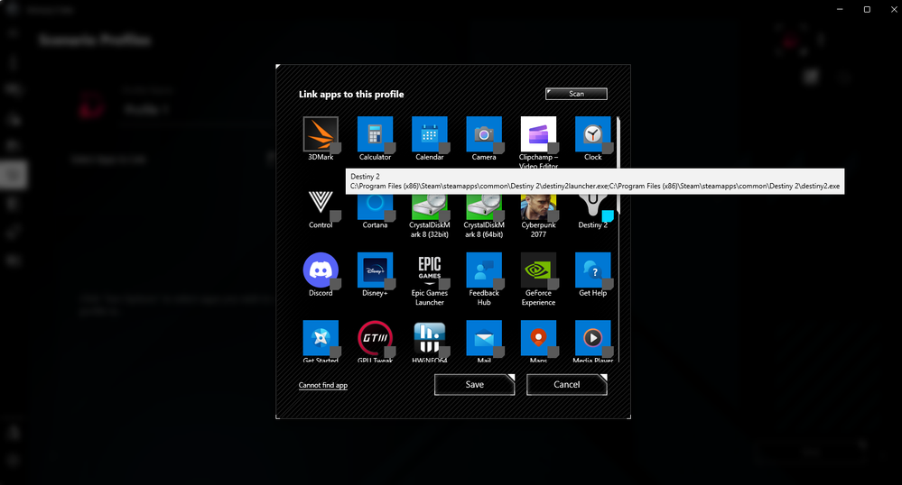Select the Maps app icon
This screenshot has width=902, height=485.
[x=538, y=338]
